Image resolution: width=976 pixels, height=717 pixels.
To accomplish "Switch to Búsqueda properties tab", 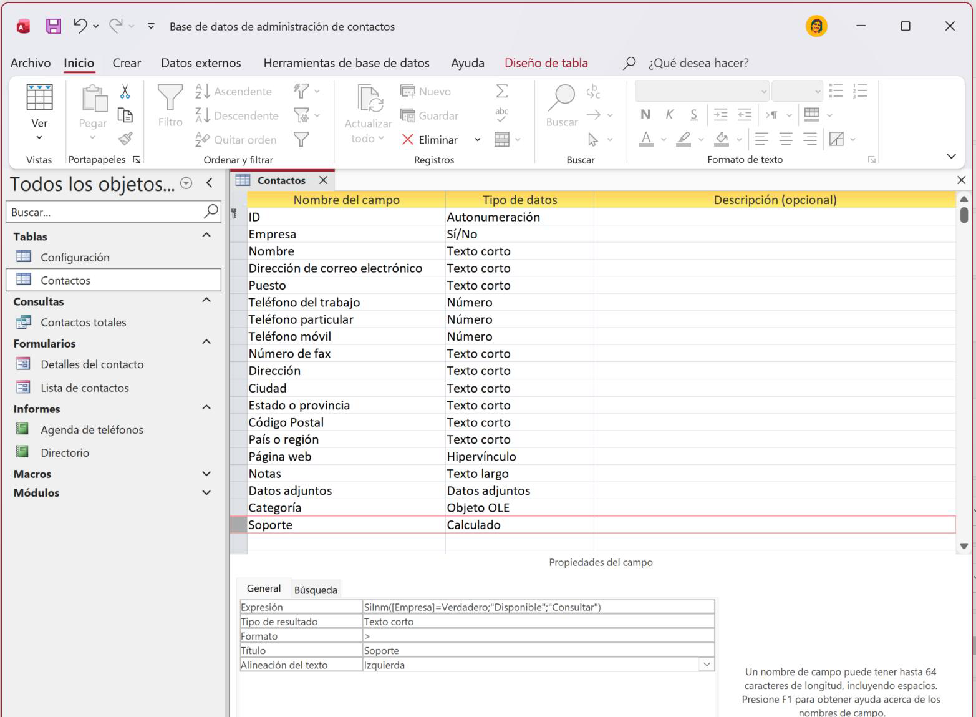I will click(316, 590).
